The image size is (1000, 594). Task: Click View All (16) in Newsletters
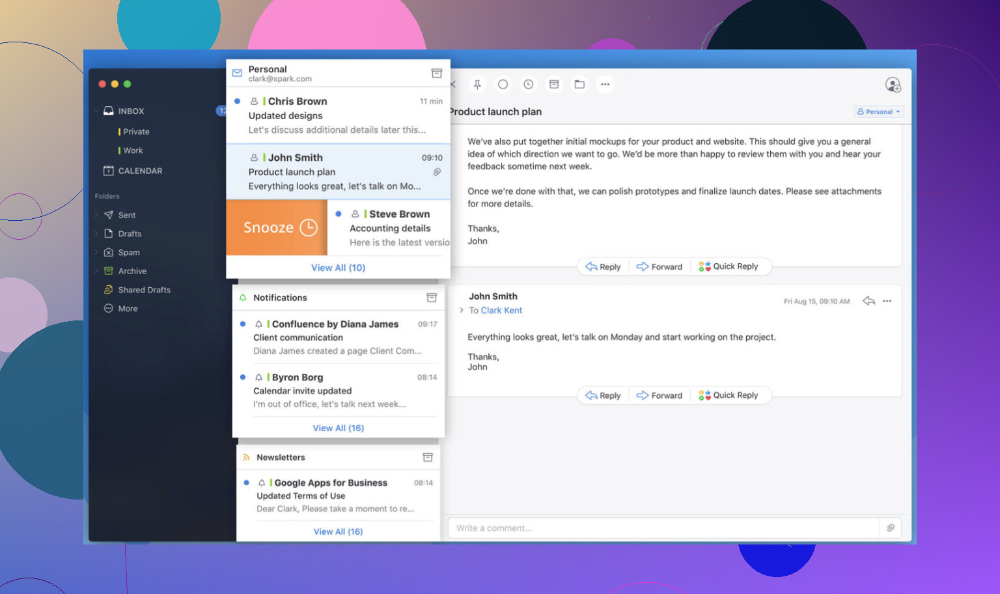[x=338, y=531]
